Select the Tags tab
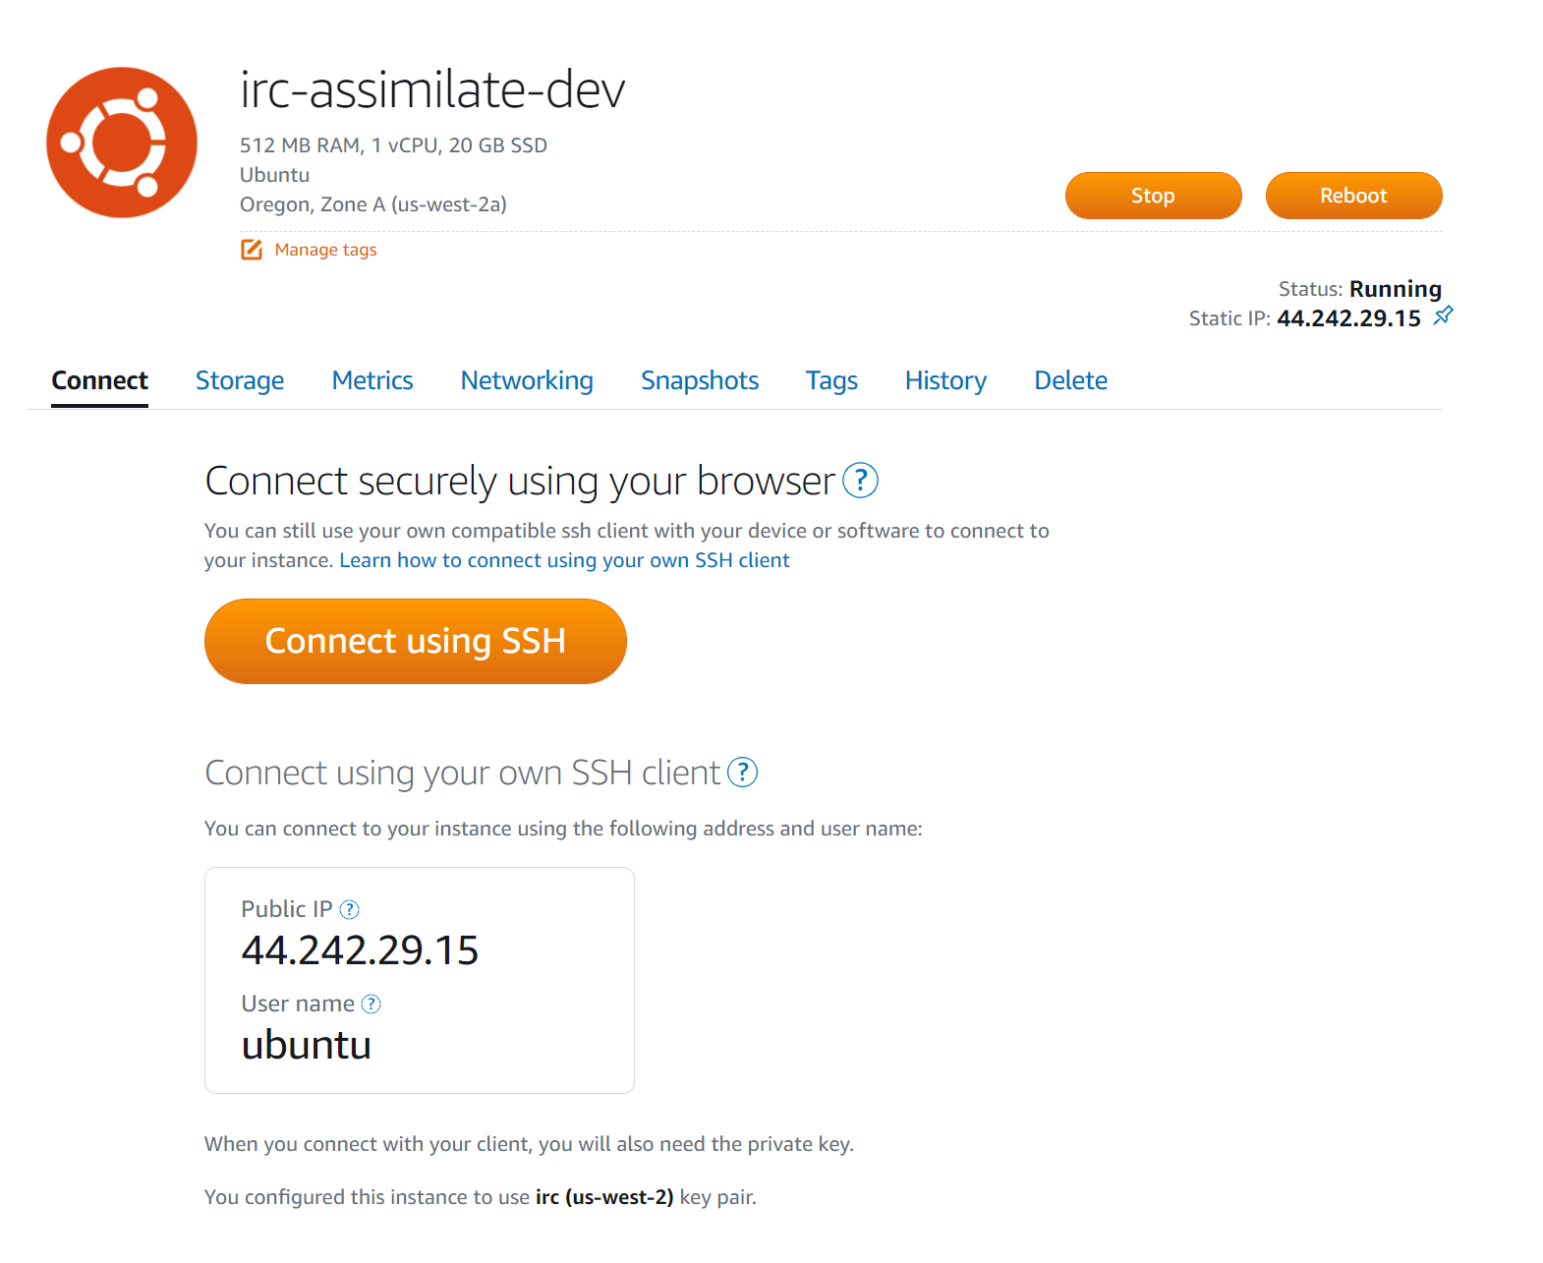This screenshot has height=1263, width=1543. (831, 380)
